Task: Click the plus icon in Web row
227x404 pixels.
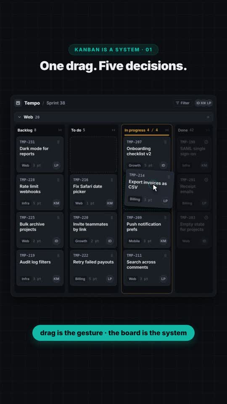Action: point(208,117)
